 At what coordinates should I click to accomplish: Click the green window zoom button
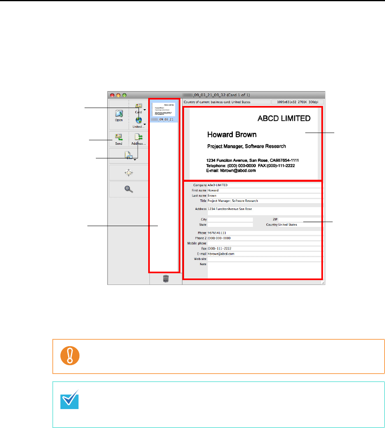124,95
